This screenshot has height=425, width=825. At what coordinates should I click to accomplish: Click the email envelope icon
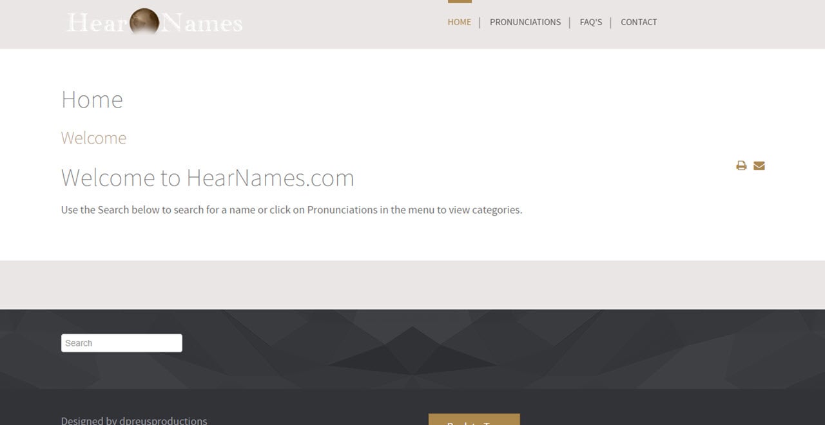759,165
